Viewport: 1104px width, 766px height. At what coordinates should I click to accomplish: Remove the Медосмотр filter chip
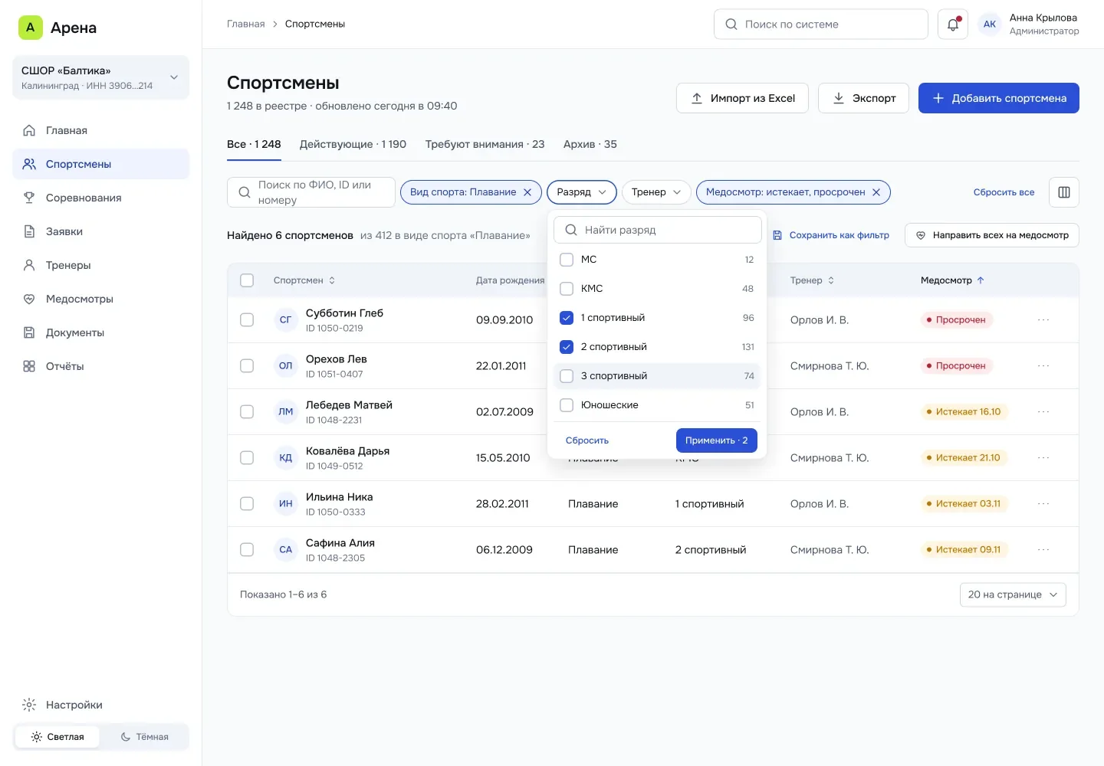(x=876, y=192)
